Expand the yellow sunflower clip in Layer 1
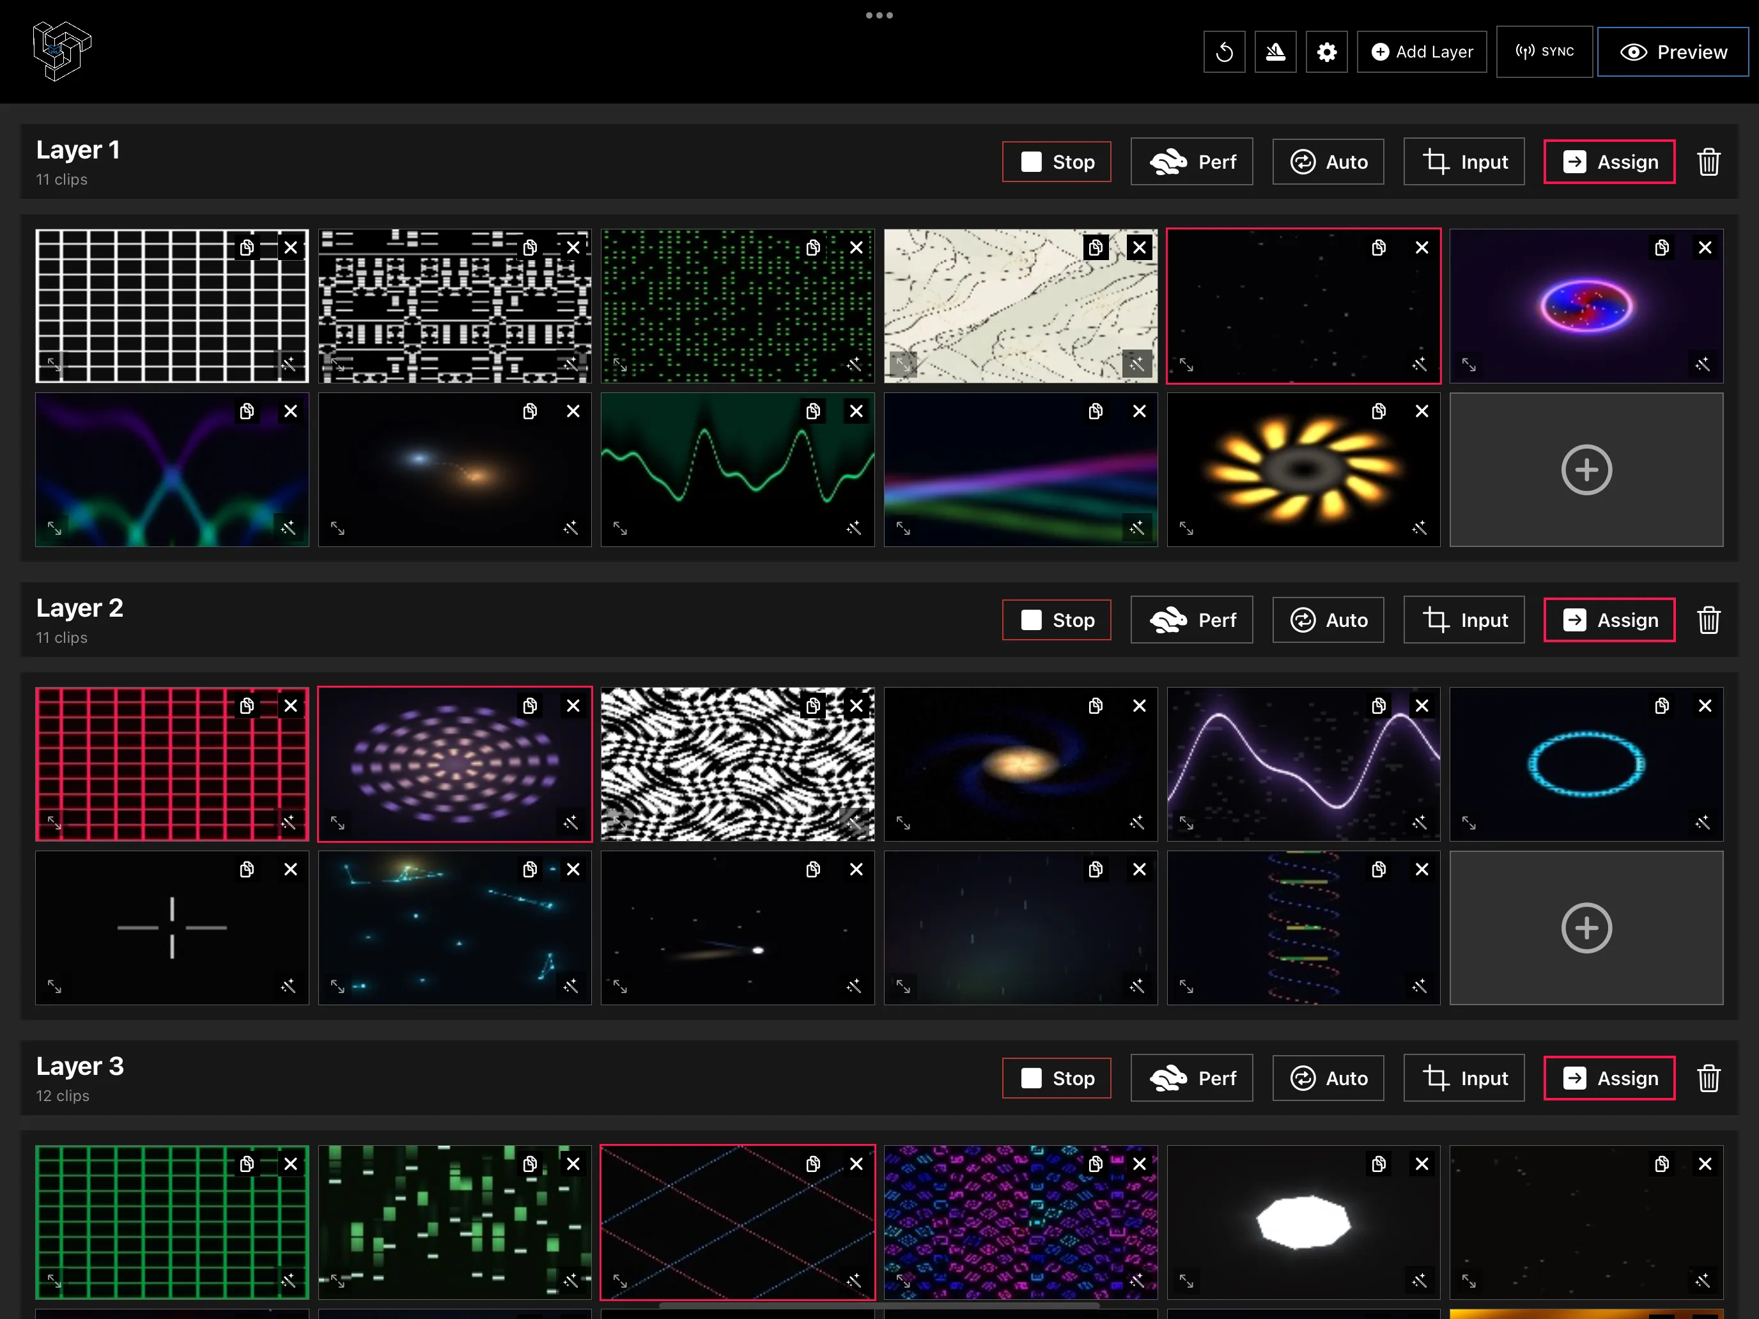 [x=1186, y=528]
